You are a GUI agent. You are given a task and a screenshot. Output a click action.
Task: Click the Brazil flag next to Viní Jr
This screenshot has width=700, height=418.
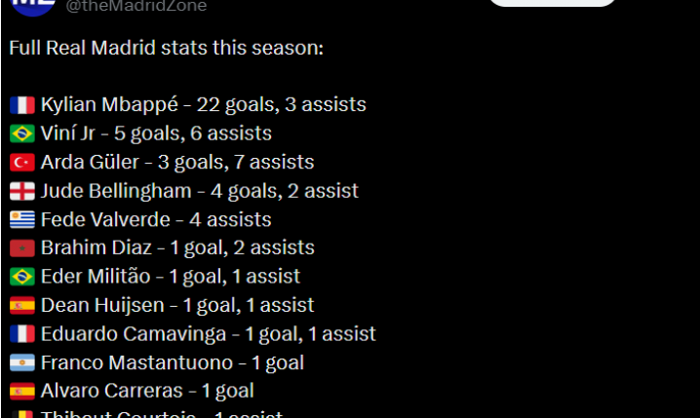22,133
